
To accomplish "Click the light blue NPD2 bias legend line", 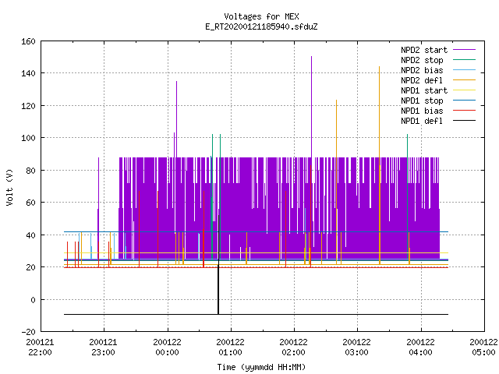I will [465, 69].
